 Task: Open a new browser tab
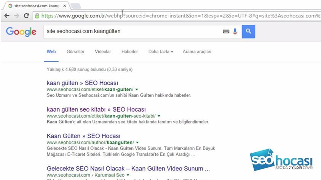pyautogui.click(x=76, y=6)
